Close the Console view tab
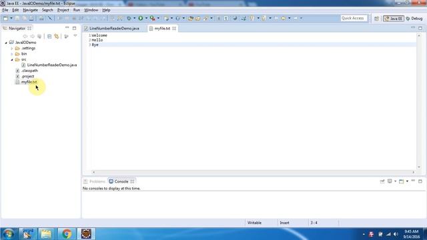This screenshot has width=427, height=240. (132, 181)
